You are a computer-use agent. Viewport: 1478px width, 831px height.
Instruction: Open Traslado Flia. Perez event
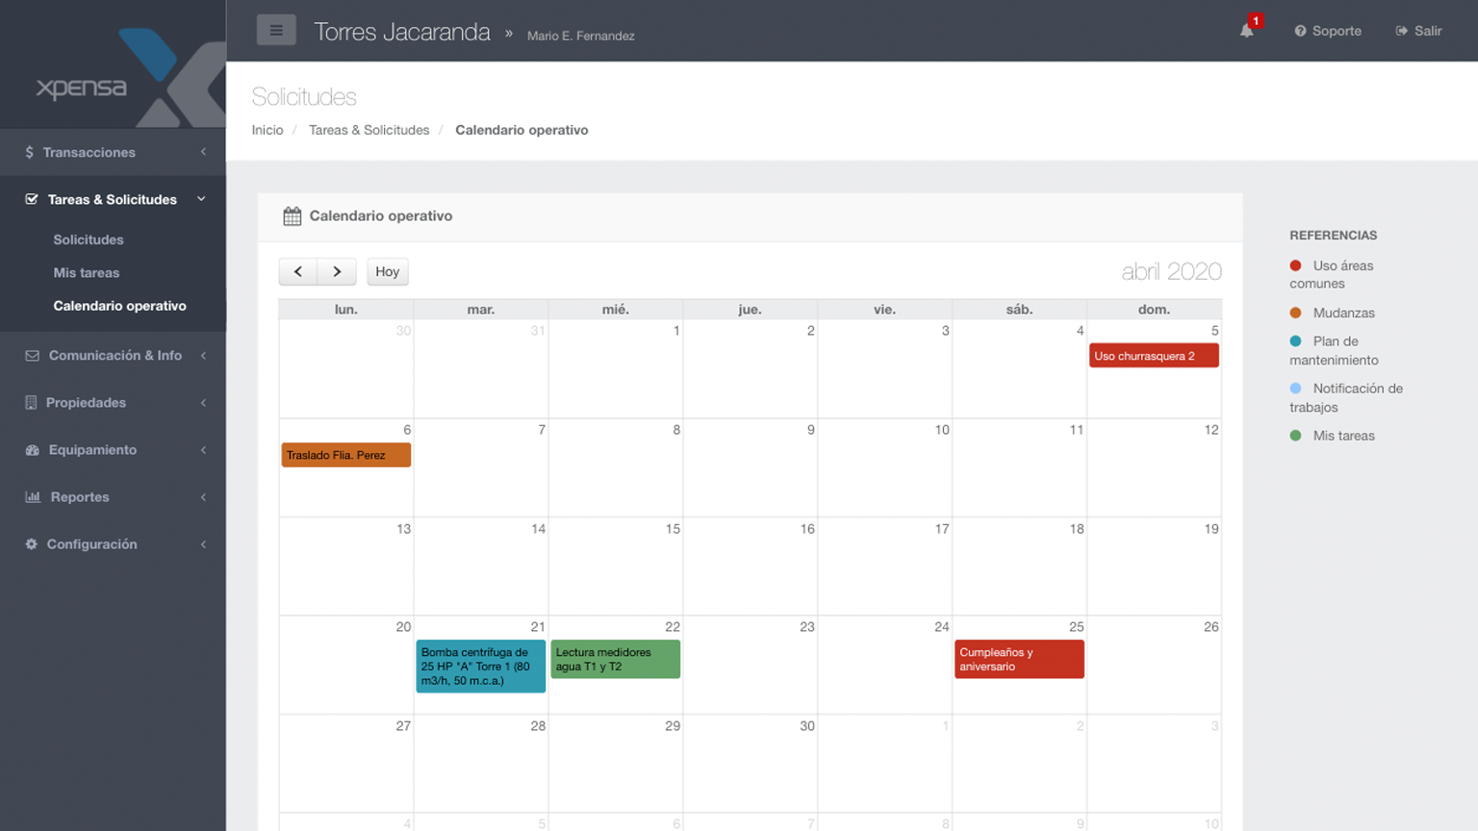pos(345,455)
